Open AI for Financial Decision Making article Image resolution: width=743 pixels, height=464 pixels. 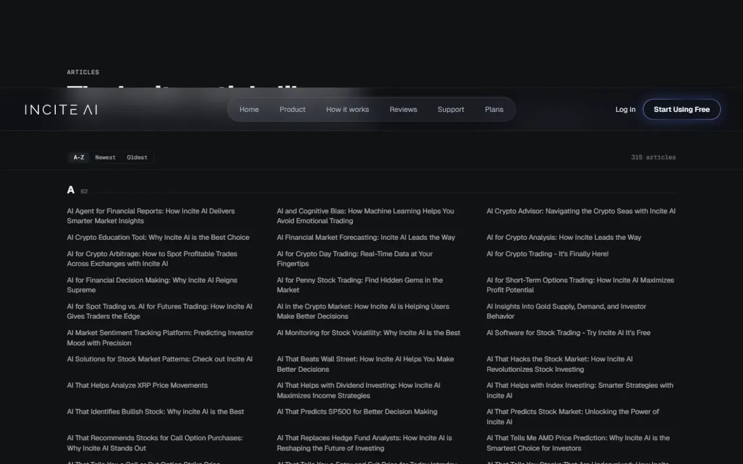coord(152,285)
